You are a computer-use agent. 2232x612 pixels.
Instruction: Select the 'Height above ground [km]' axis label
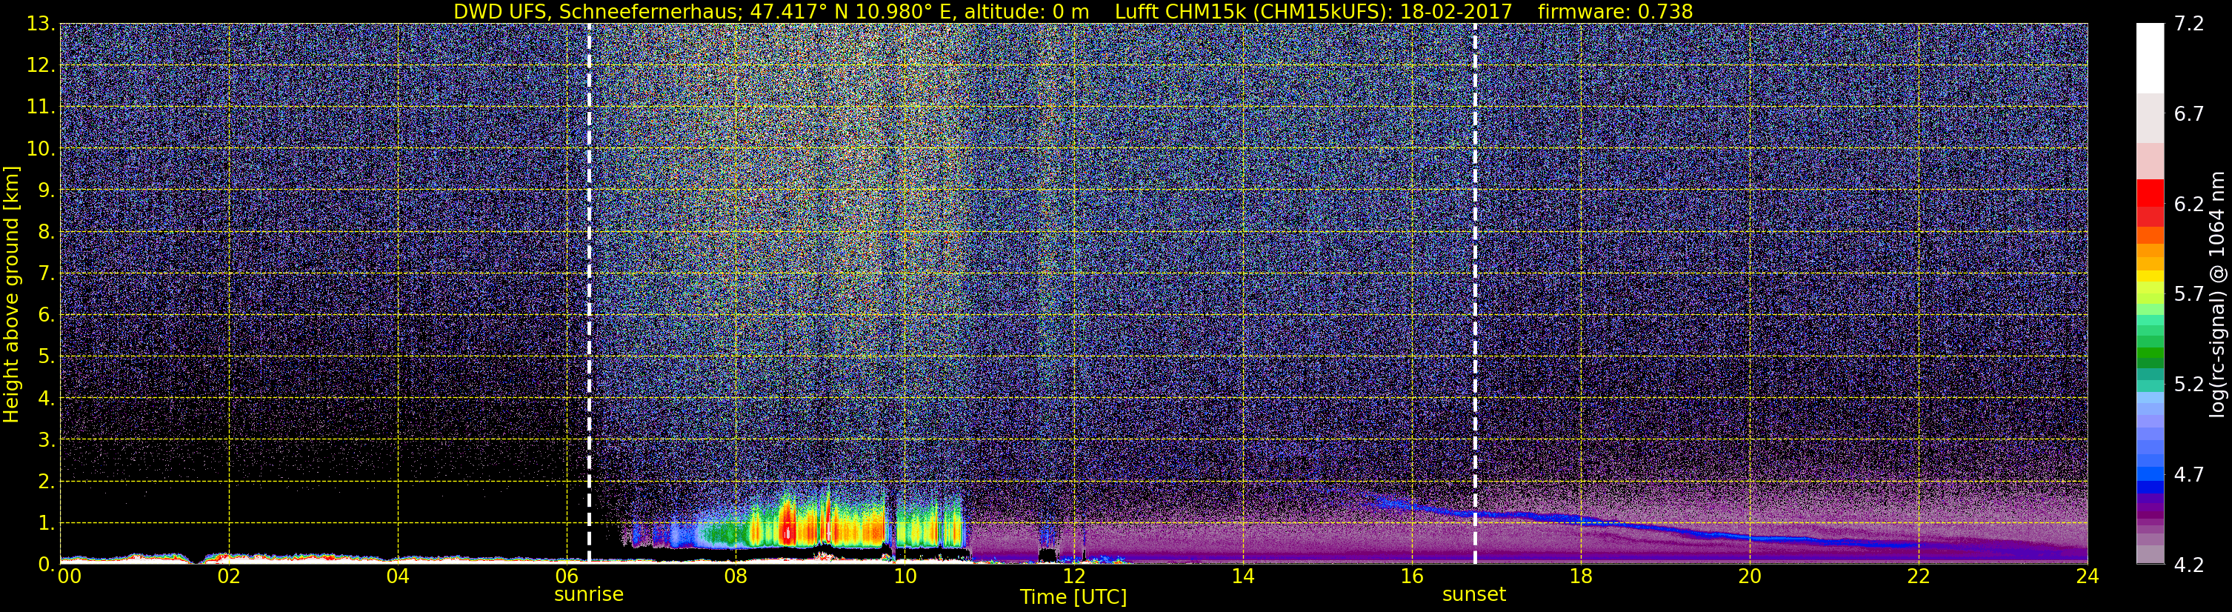point(11,294)
